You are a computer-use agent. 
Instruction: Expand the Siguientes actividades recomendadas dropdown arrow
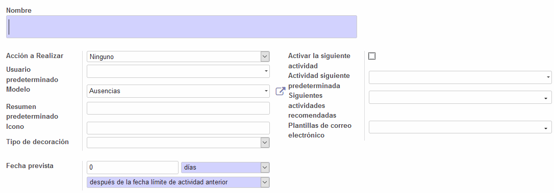[x=546, y=98]
